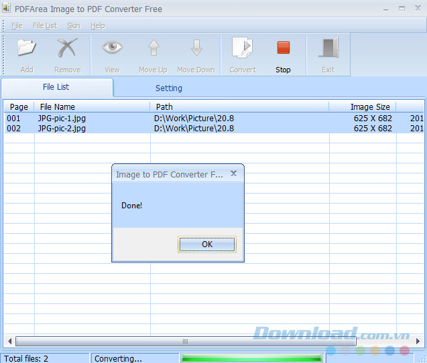Open the File List menu
Screen dimensions: 427x363
coord(45,25)
